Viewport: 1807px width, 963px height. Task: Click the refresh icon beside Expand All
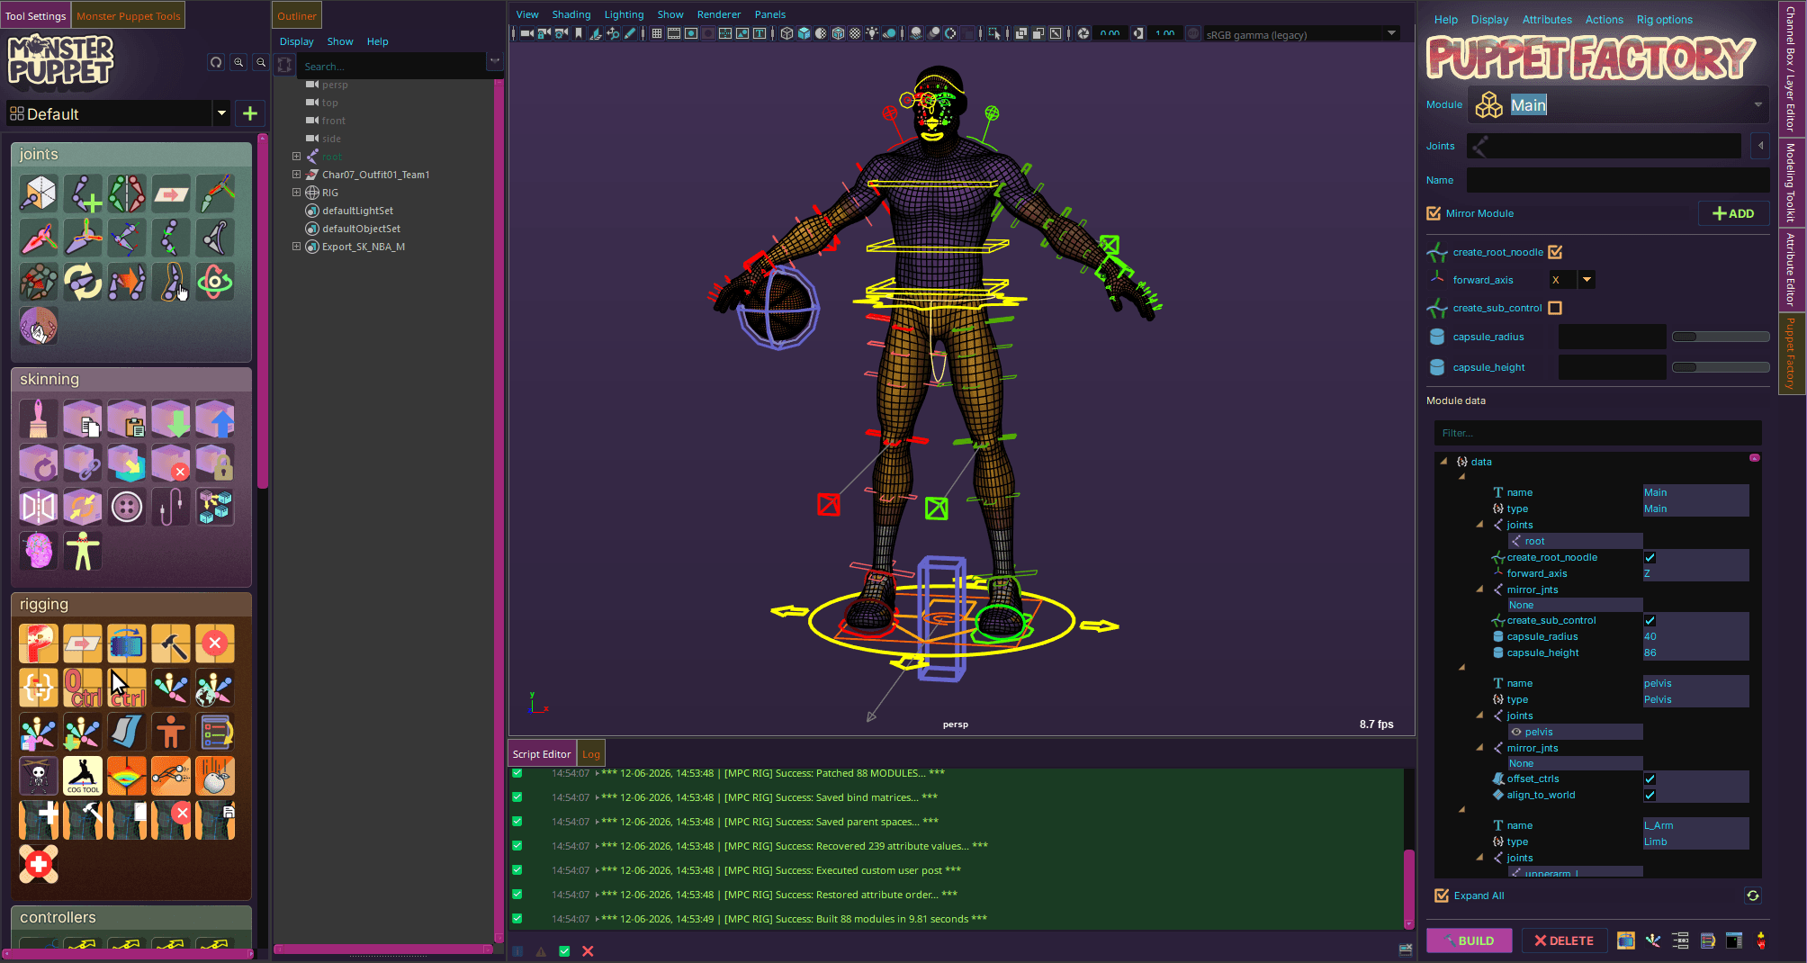1753,895
